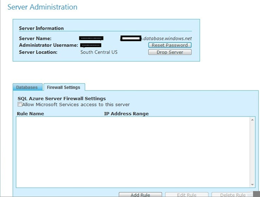The height and width of the screenshot is (197, 260).
Task: Click the .database.windows.net server suffix
Action: pyautogui.click(x=167, y=38)
